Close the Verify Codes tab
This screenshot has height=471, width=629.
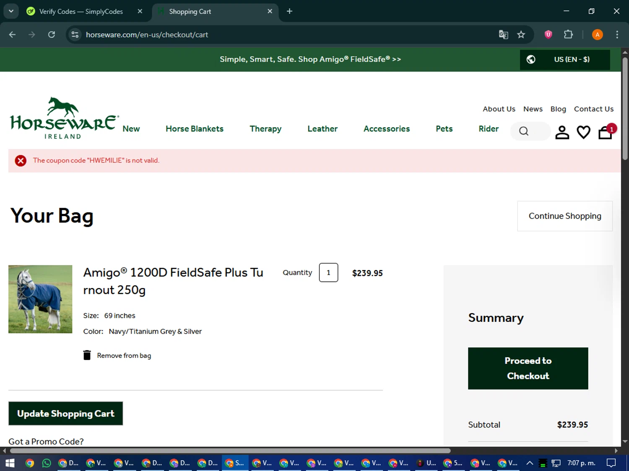[x=140, y=11]
